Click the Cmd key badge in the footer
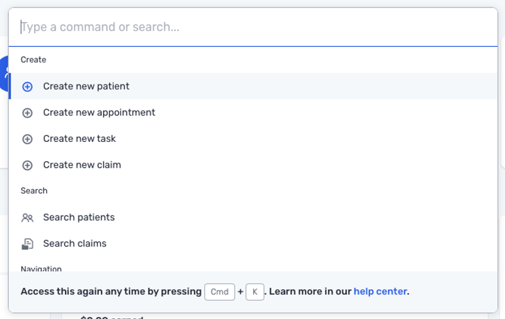The image size is (505, 319). point(220,292)
